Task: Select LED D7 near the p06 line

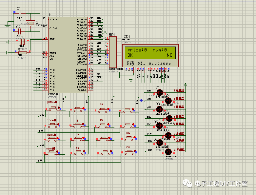Action: click(160, 143)
